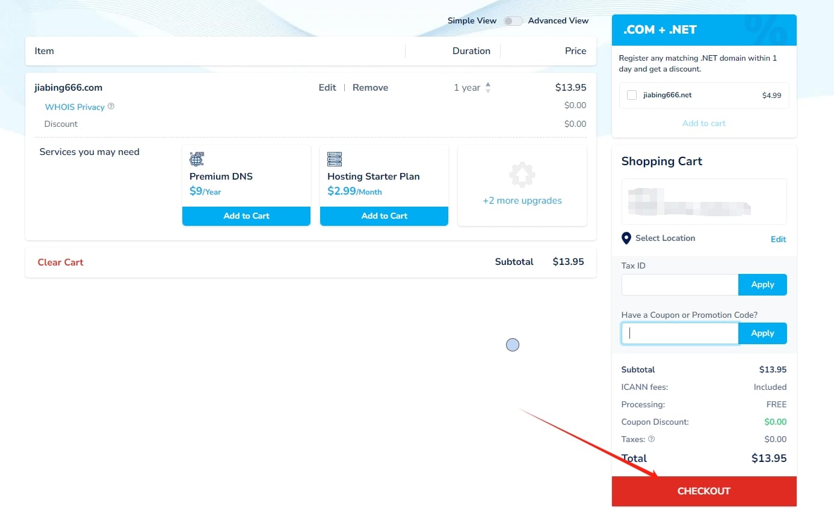Click the Hosting Starter Plan server icon
This screenshot has width=834, height=519.
pyautogui.click(x=335, y=159)
